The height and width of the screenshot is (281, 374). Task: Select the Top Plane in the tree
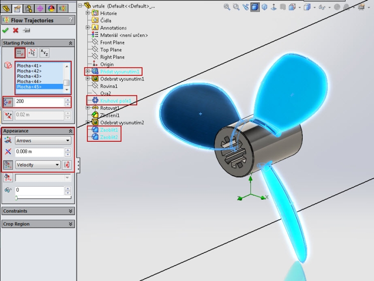[x=111, y=49]
